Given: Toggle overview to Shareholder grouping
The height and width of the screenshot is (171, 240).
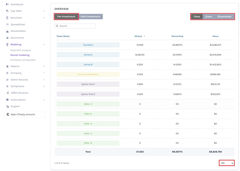Looking at the screenshot, I should click(224, 17).
